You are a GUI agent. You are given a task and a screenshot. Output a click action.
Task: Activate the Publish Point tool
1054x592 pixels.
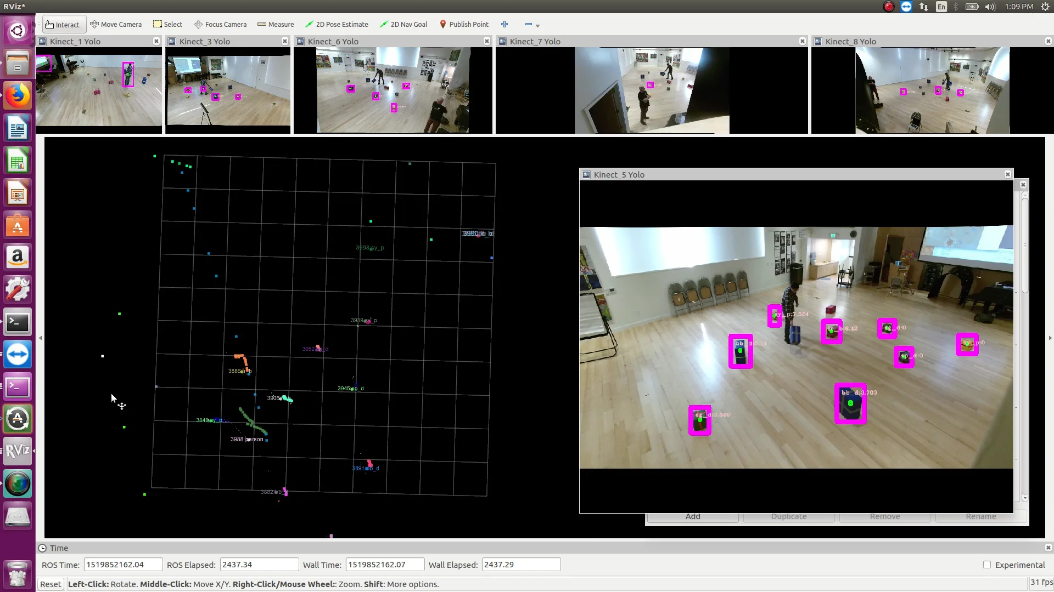(464, 24)
